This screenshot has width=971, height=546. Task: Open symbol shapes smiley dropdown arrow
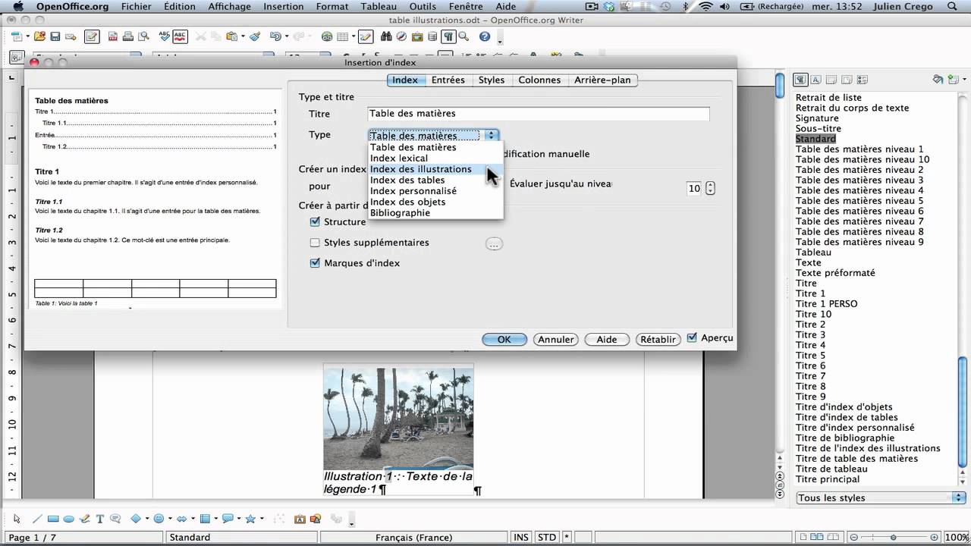(x=170, y=519)
